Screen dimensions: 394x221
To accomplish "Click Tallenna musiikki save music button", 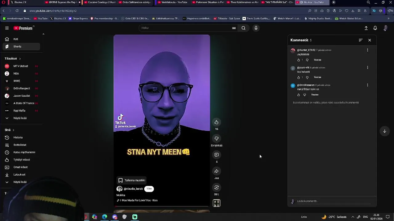I will pos(132,180).
